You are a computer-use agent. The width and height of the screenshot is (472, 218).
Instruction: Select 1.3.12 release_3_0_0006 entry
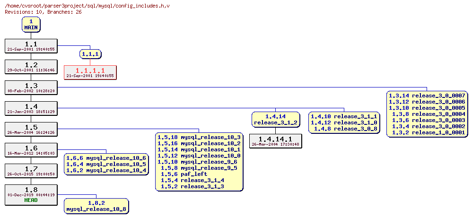point(427,102)
